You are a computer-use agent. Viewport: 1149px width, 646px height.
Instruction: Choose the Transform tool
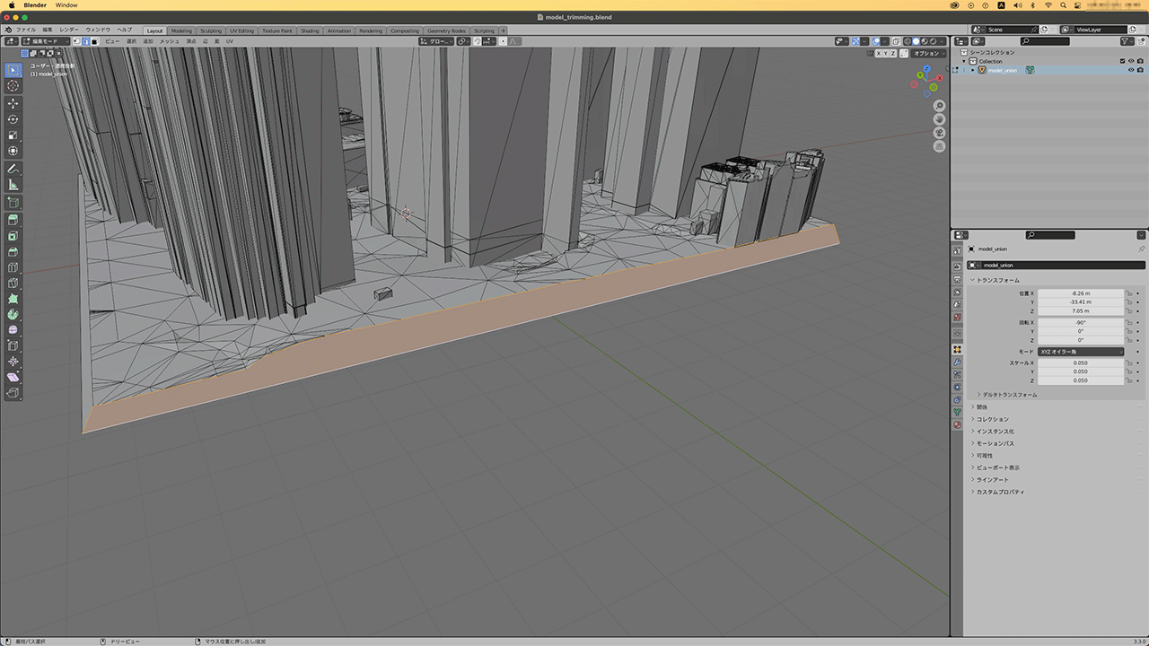click(13, 151)
